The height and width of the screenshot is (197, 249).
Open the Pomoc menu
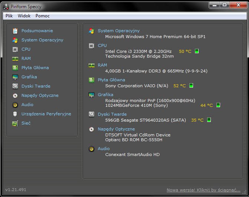43,16
